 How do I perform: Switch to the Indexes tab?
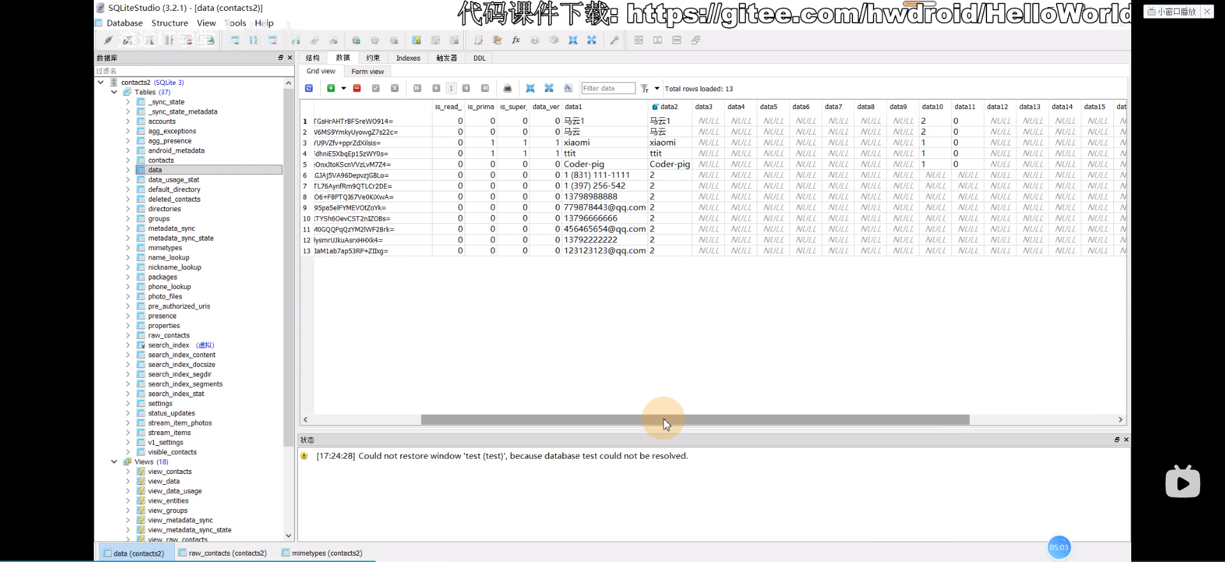408,58
